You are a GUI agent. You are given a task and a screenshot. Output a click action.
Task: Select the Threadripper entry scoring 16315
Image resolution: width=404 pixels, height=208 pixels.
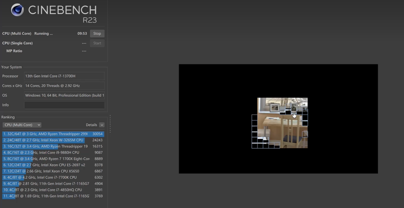pyautogui.click(x=53, y=146)
